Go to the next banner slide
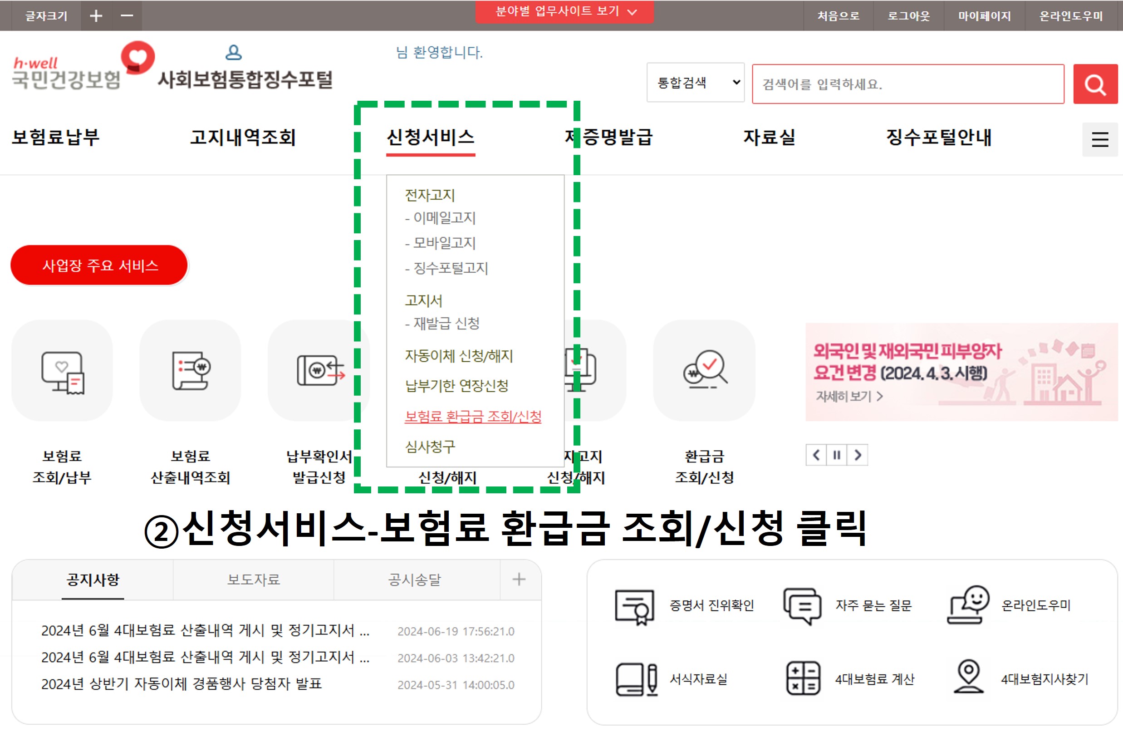Viewport: 1123px width, 732px height. pyautogui.click(x=858, y=455)
